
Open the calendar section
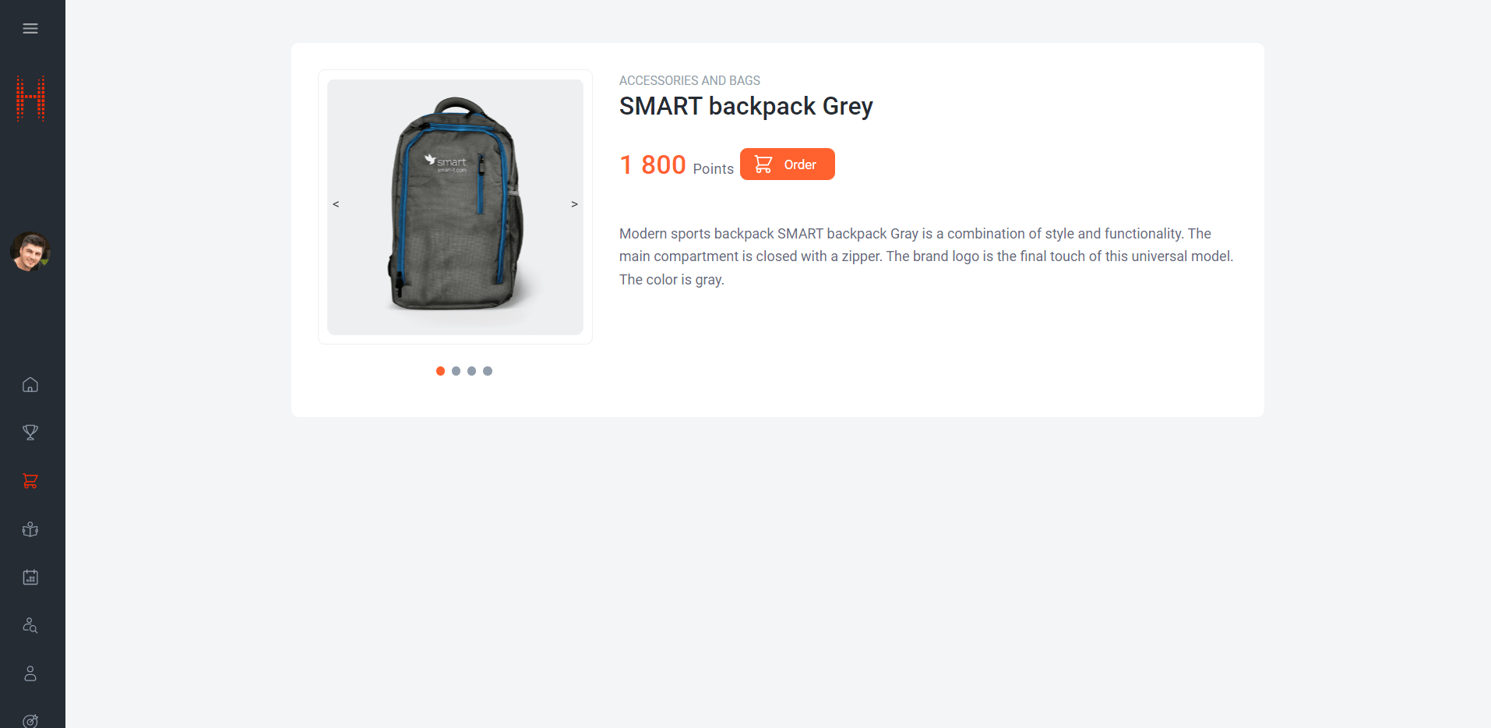point(30,578)
